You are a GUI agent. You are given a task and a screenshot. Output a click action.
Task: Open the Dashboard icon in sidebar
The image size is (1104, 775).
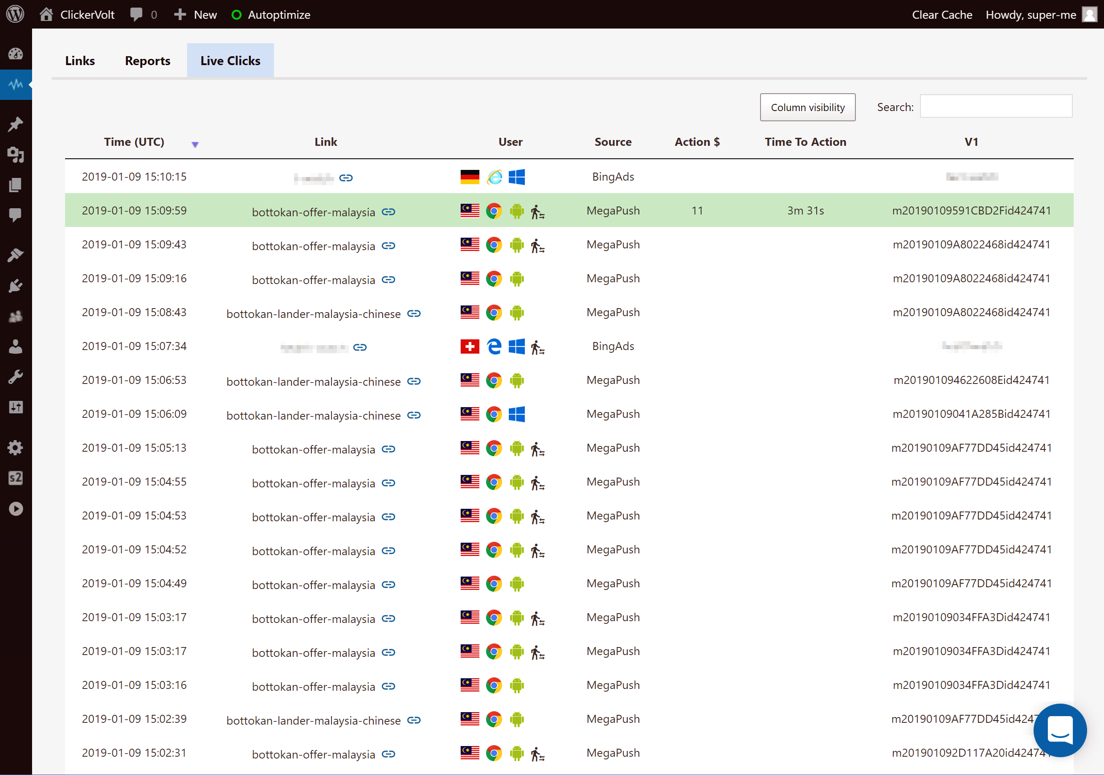tap(16, 54)
